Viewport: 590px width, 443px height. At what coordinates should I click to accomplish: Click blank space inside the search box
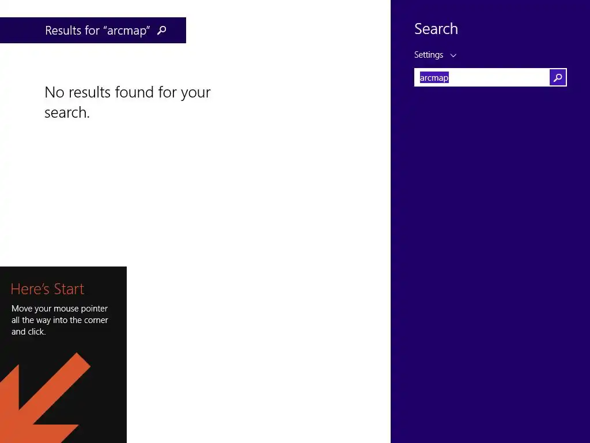click(x=501, y=78)
